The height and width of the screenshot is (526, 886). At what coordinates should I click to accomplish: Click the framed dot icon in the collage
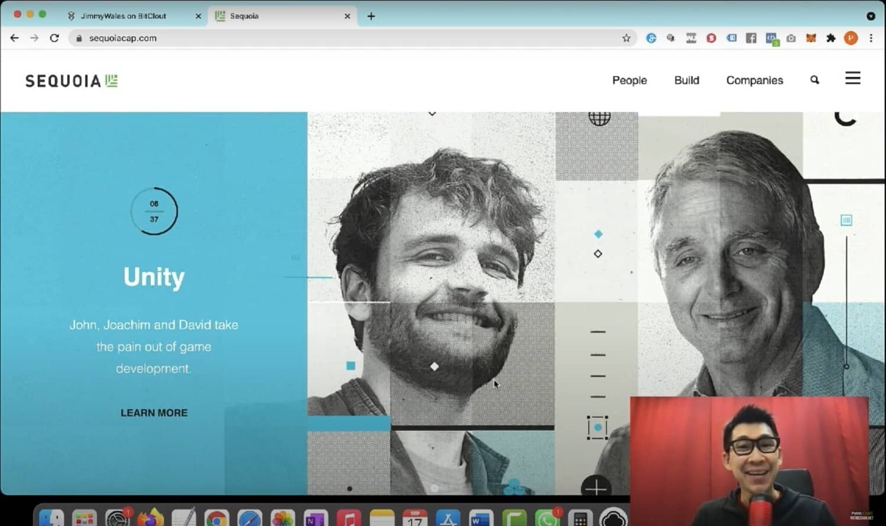(597, 427)
